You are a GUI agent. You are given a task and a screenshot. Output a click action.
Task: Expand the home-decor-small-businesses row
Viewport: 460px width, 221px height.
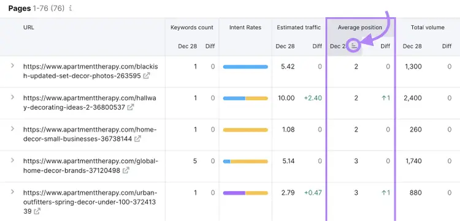[x=12, y=129]
